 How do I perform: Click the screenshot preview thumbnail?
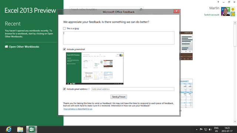95,68
